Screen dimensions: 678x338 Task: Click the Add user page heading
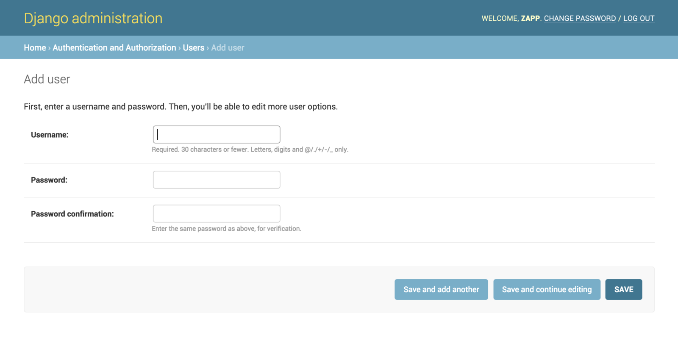tap(47, 79)
